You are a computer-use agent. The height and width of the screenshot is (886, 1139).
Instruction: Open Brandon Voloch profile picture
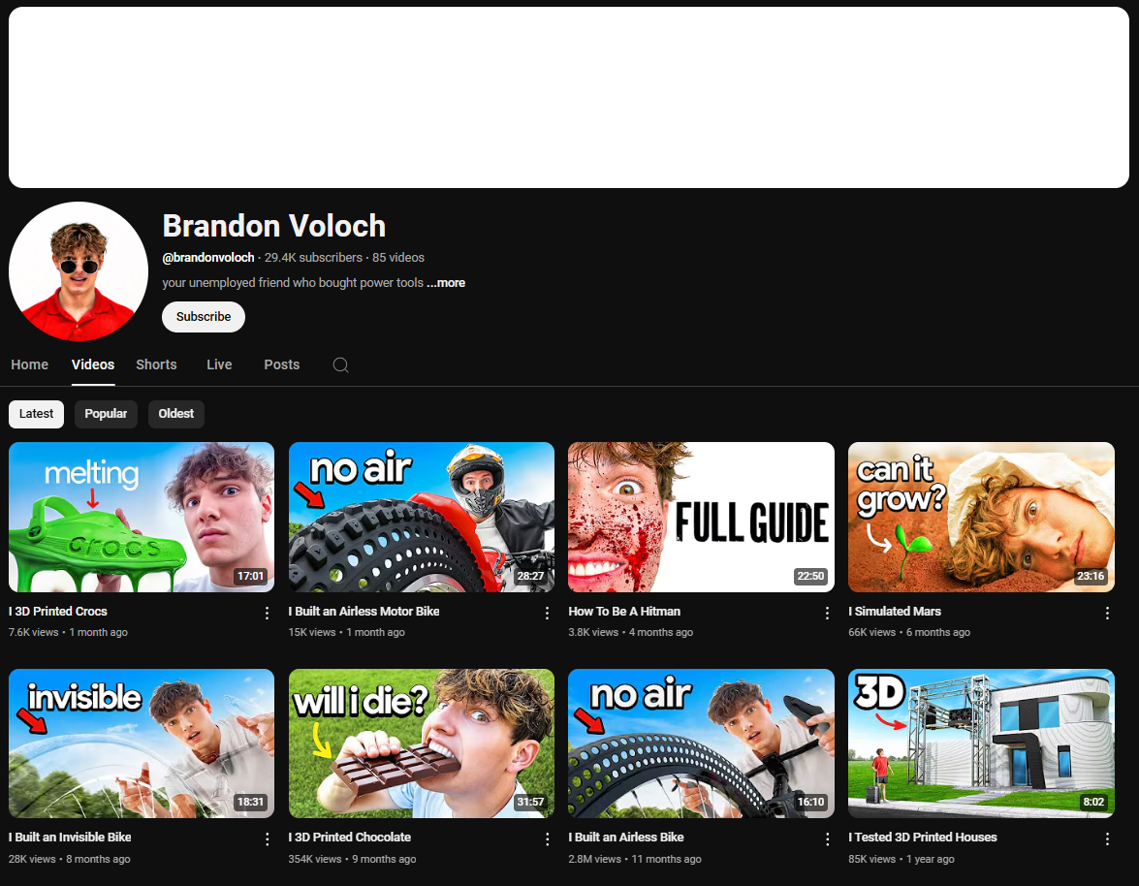pyautogui.click(x=79, y=270)
